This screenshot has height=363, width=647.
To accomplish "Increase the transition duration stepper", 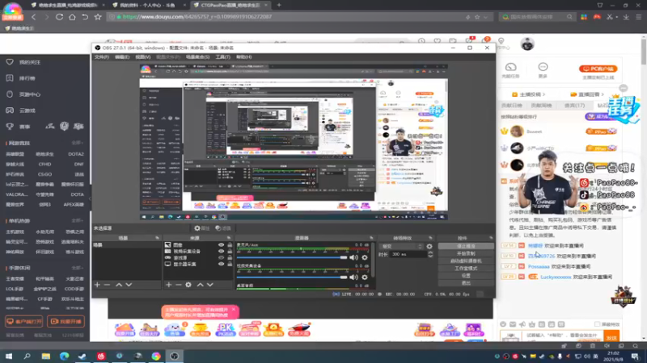I will 430,252.
